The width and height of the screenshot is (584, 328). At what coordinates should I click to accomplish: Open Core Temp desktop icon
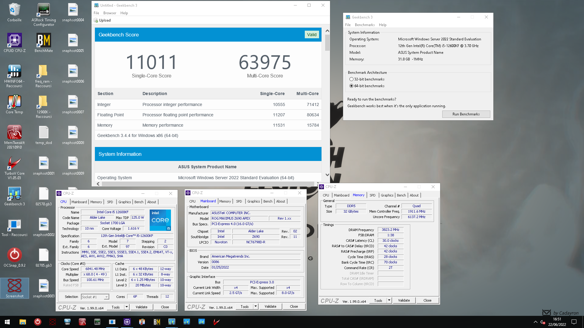14,104
